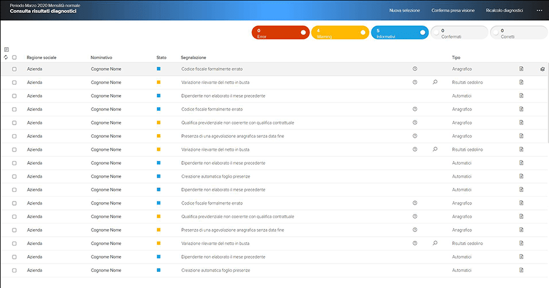Screen dimensions: 549x288
Task: Open magnifier in last Variazione rilevante row
Action: click(x=435, y=243)
